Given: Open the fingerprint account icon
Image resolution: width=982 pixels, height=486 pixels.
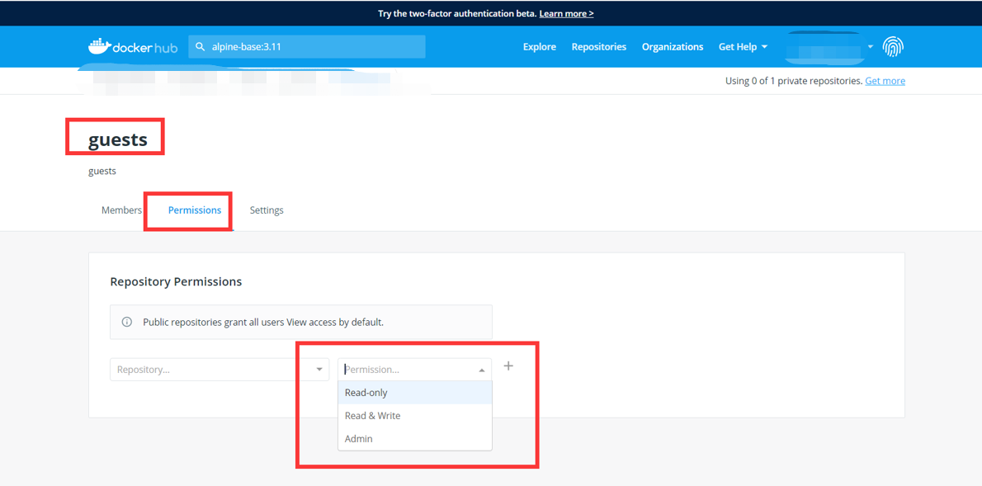Looking at the screenshot, I should [x=893, y=47].
